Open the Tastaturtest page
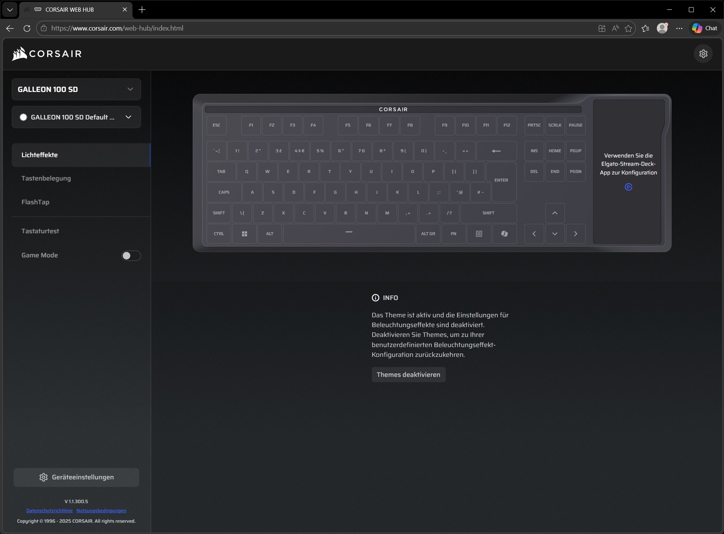The width and height of the screenshot is (724, 534). coord(40,231)
